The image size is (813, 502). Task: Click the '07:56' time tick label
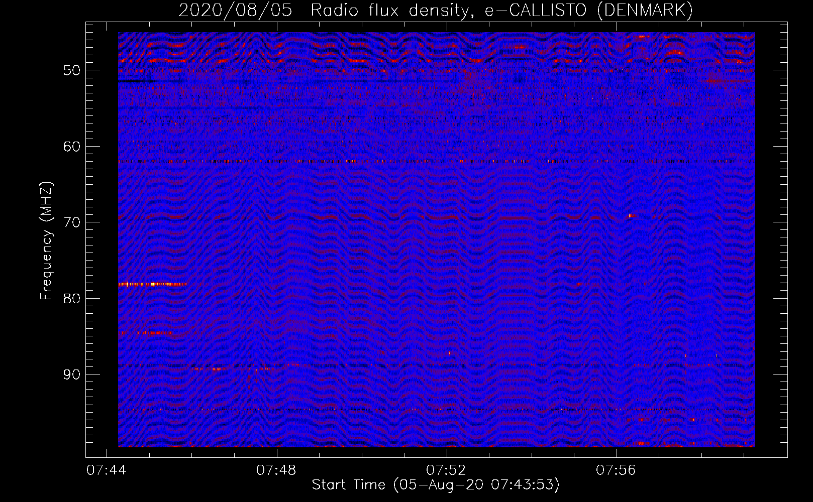[x=616, y=470]
